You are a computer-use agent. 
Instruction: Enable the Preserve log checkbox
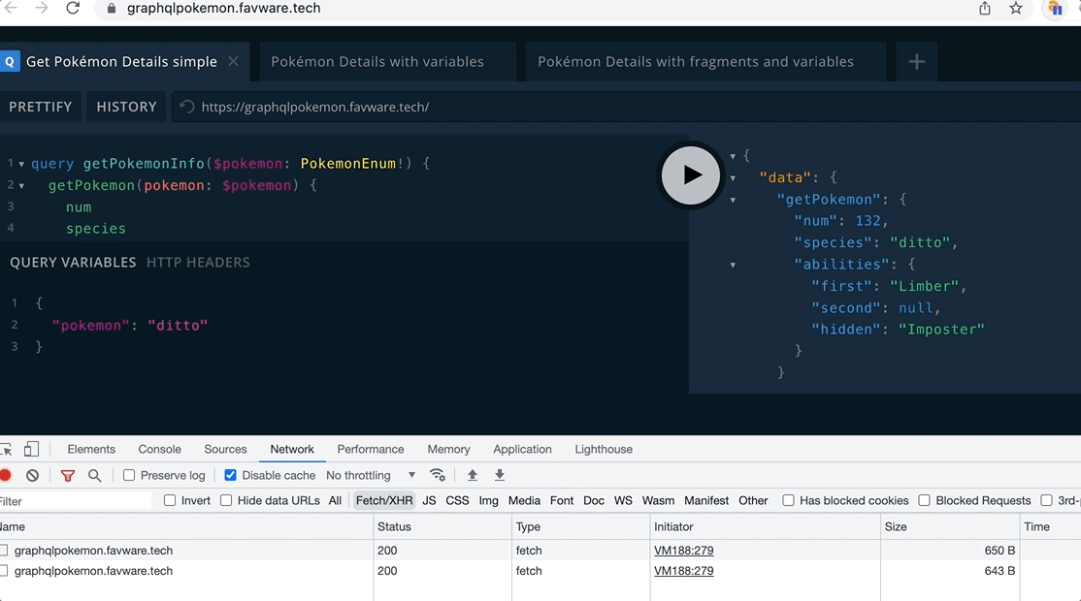tap(129, 475)
